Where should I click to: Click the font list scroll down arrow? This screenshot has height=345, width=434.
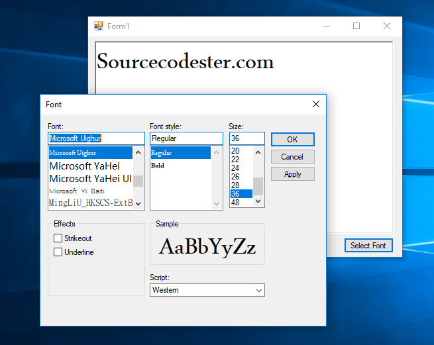tap(138, 204)
